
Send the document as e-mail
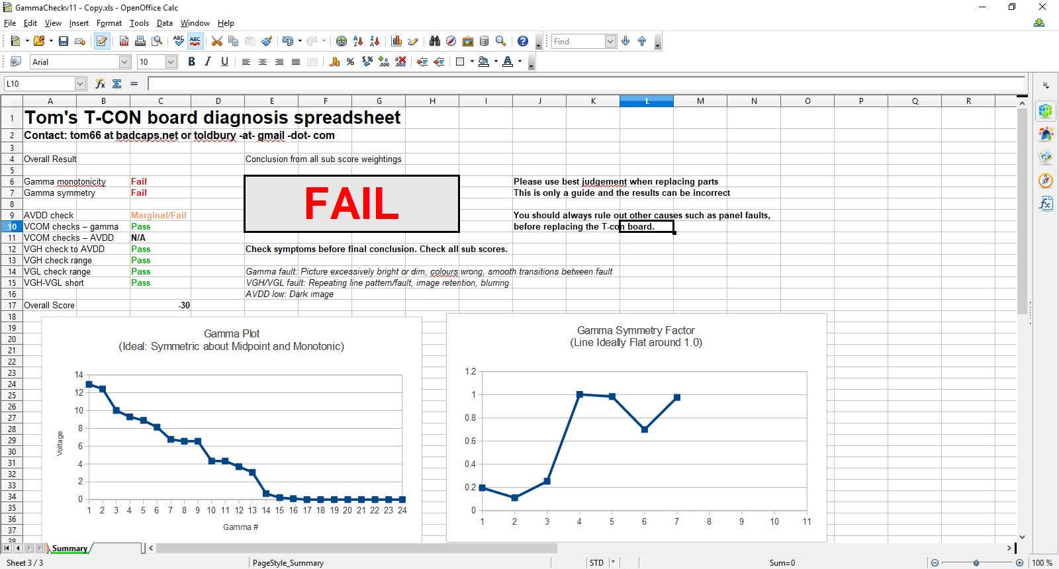pyautogui.click(x=80, y=41)
